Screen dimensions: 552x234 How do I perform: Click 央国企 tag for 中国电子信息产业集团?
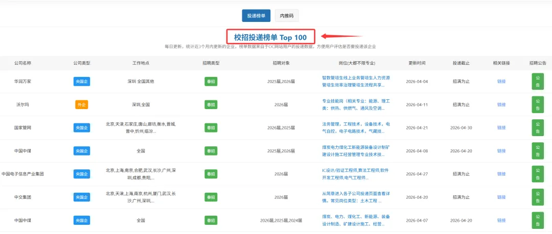[82, 174]
